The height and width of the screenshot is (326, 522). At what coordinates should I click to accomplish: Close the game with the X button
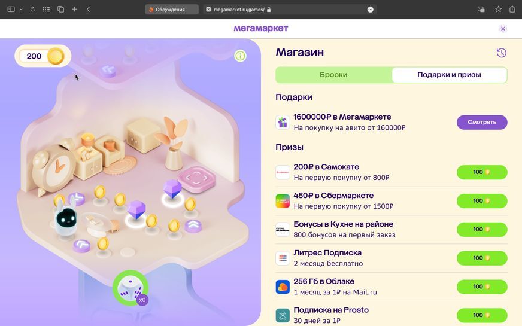click(x=503, y=29)
